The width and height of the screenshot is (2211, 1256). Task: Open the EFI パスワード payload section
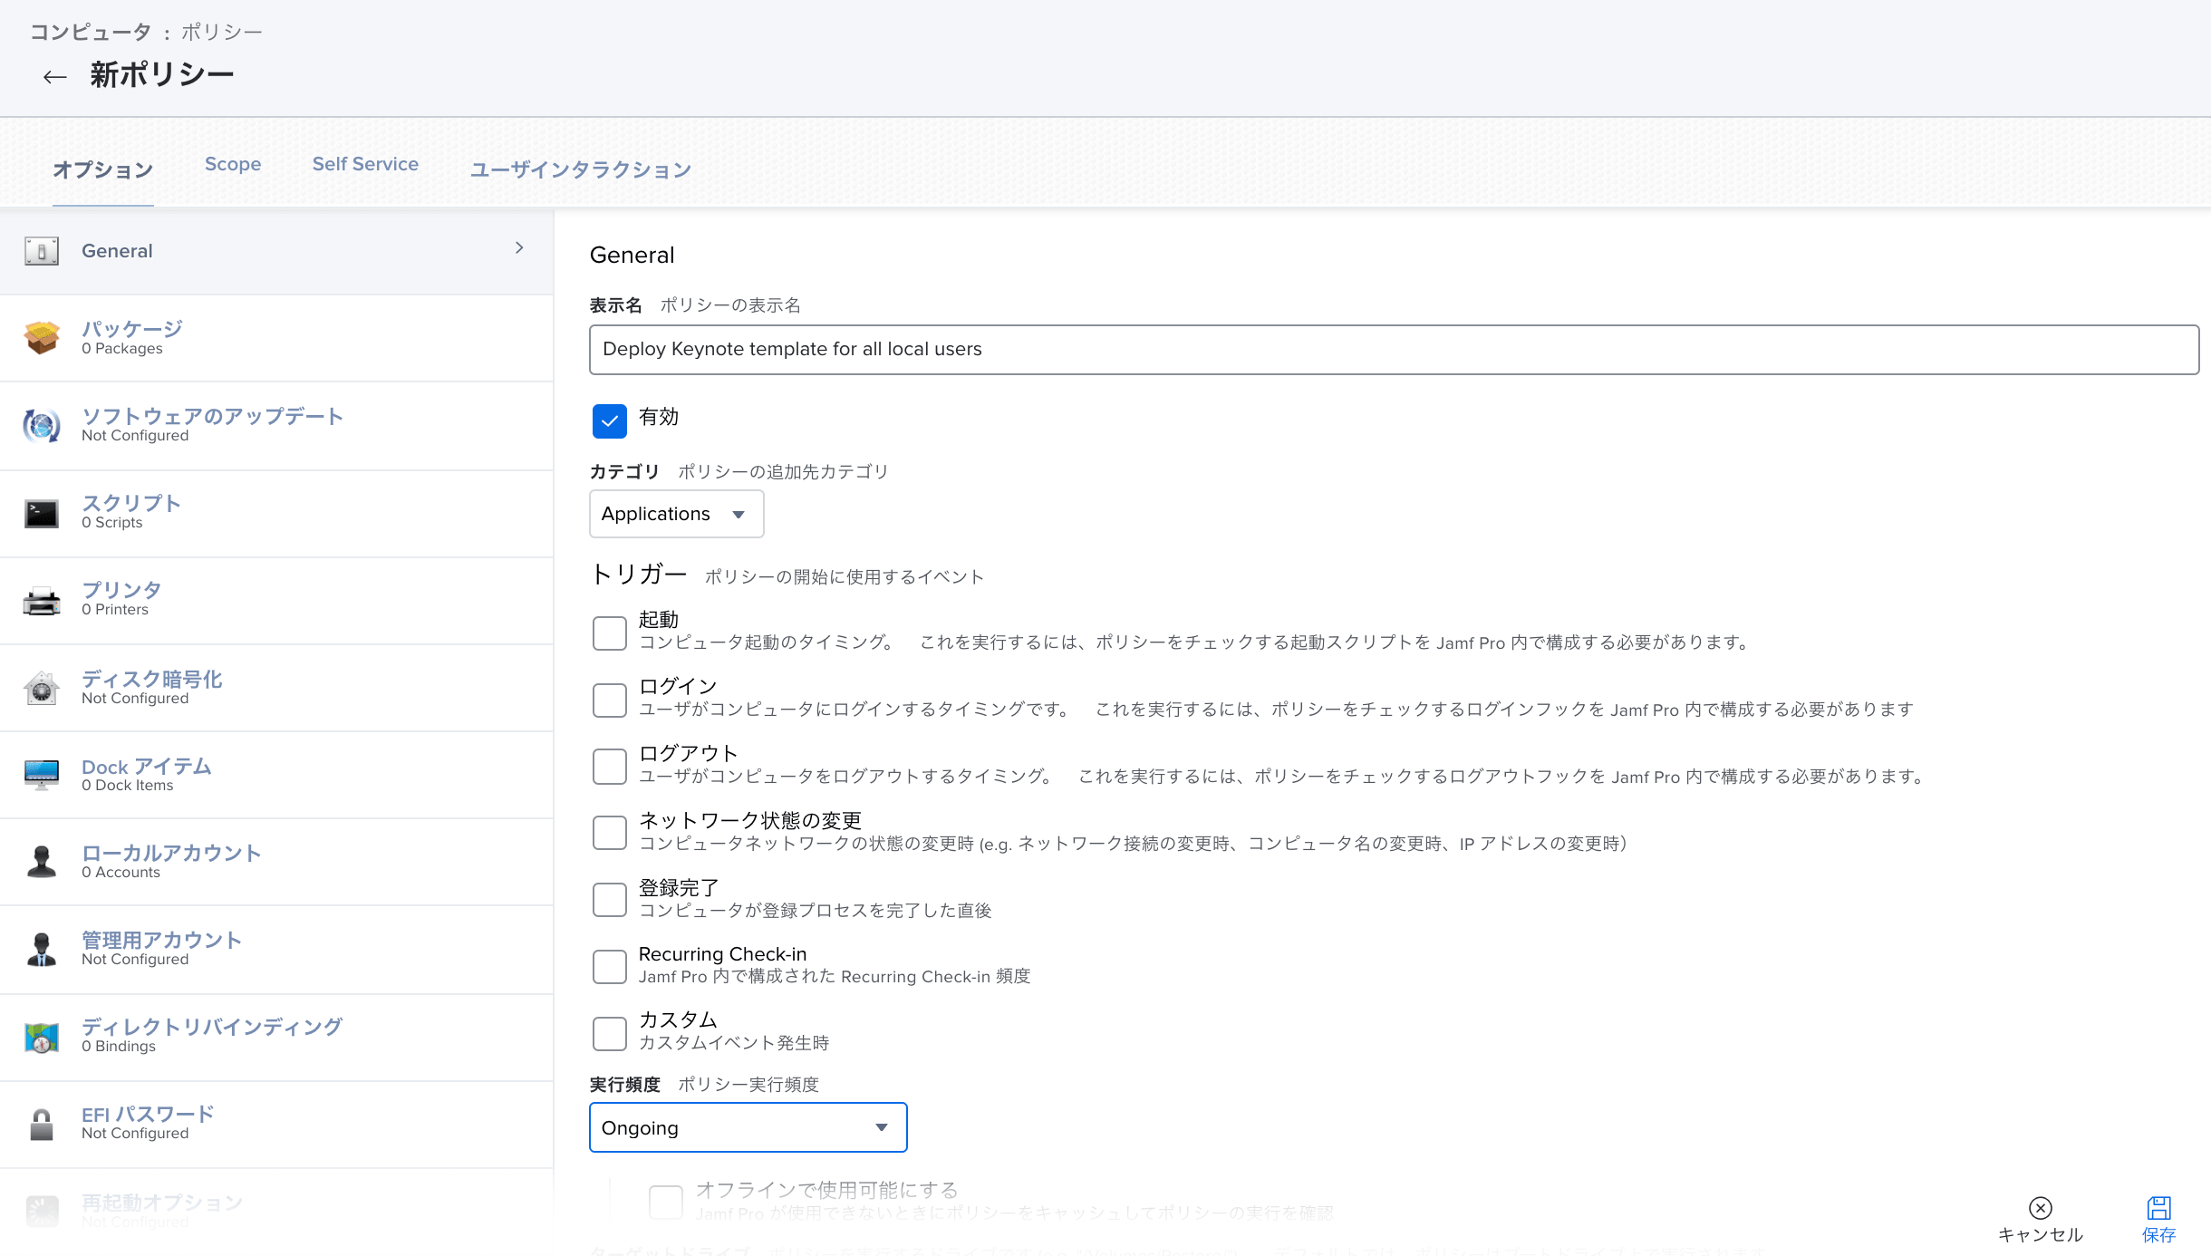276,1125
